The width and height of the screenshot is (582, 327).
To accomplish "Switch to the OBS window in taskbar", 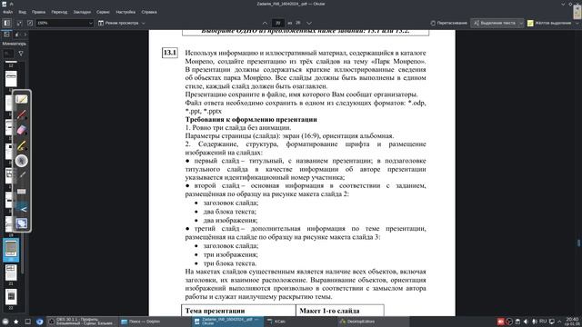I will pos(83,322).
